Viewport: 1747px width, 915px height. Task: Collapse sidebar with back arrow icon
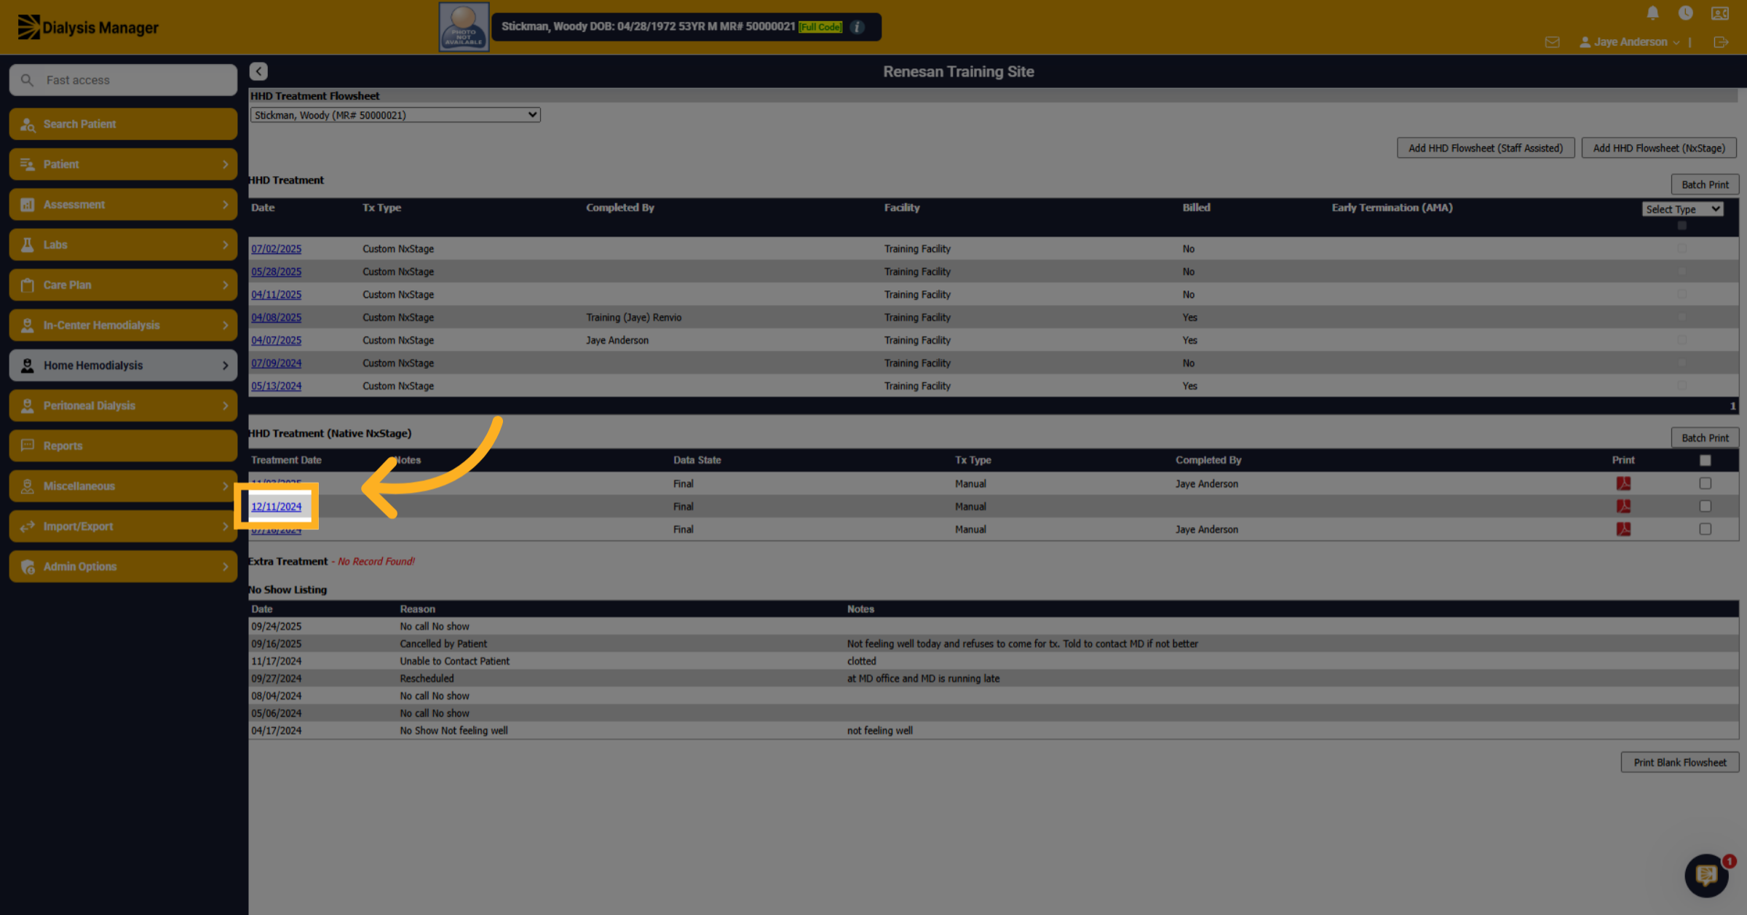coord(258,71)
